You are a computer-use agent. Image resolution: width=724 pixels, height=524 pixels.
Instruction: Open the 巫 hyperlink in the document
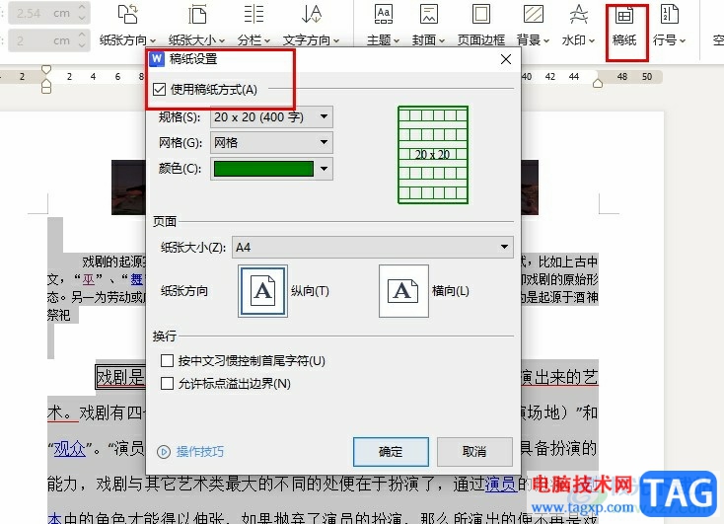point(88,279)
